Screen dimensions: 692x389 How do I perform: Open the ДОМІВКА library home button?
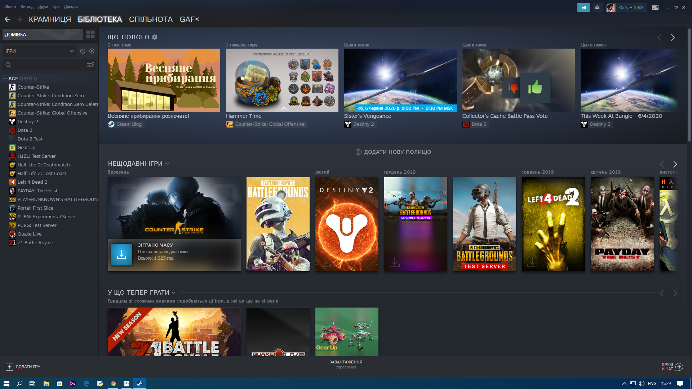[43, 35]
